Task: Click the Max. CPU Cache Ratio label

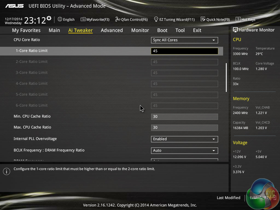Action: 32,127
